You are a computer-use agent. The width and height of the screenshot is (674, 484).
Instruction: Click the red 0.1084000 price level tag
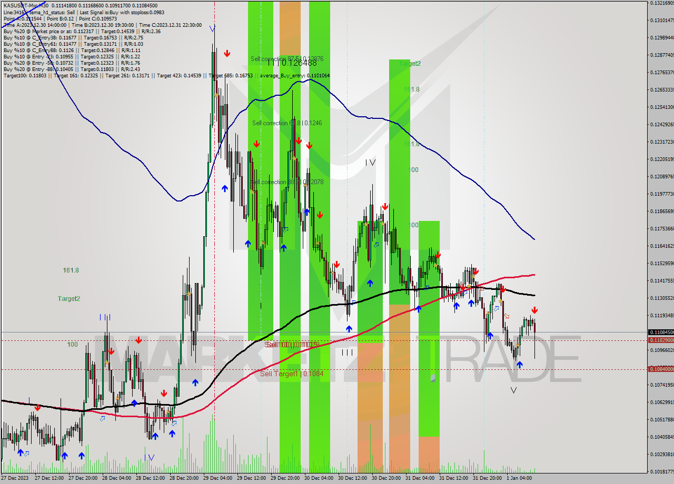click(x=661, y=369)
